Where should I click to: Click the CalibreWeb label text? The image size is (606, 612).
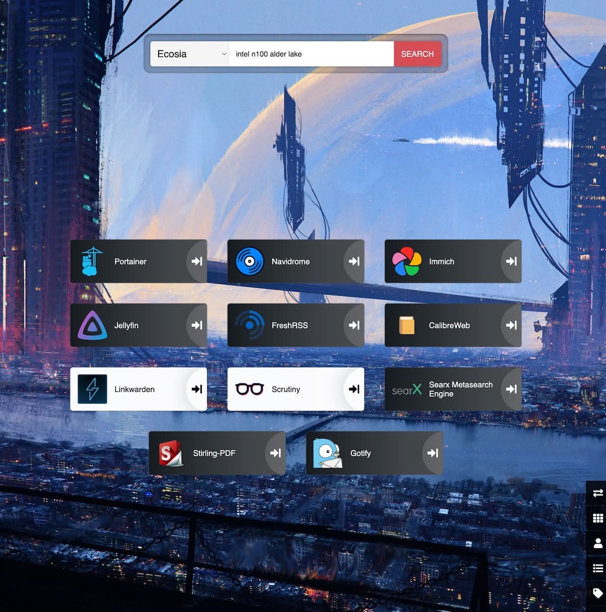pyautogui.click(x=449, y=325)
